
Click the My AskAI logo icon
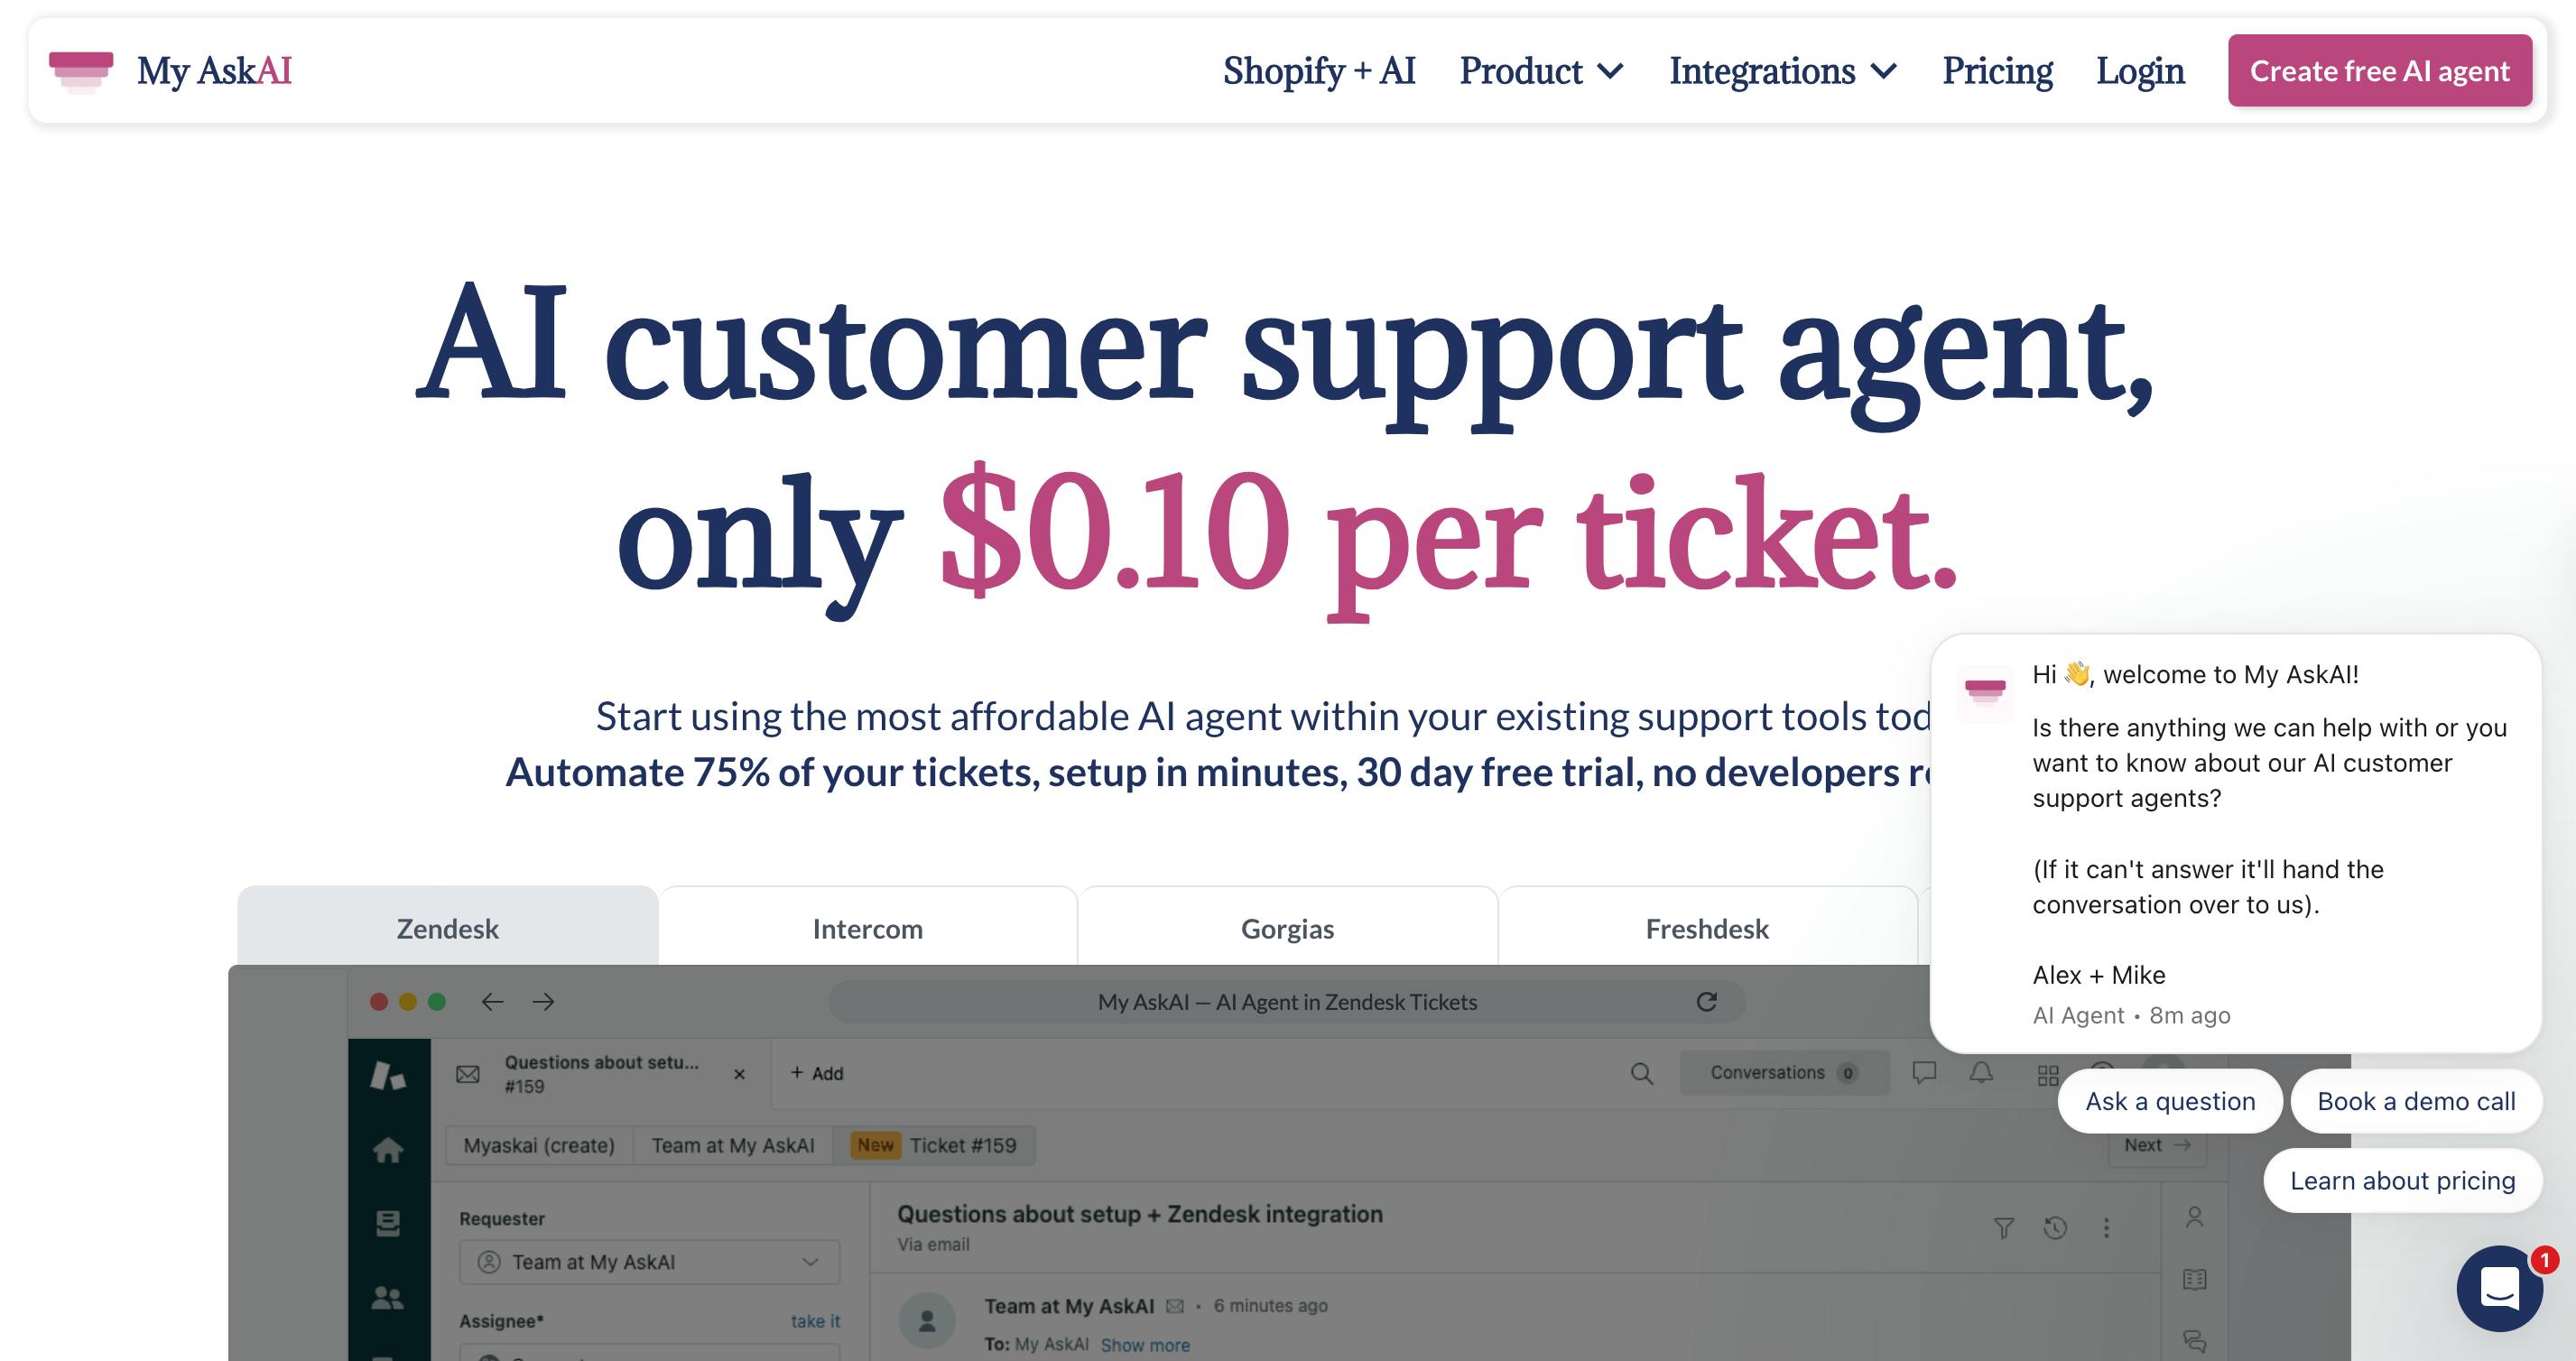[81, 71]
